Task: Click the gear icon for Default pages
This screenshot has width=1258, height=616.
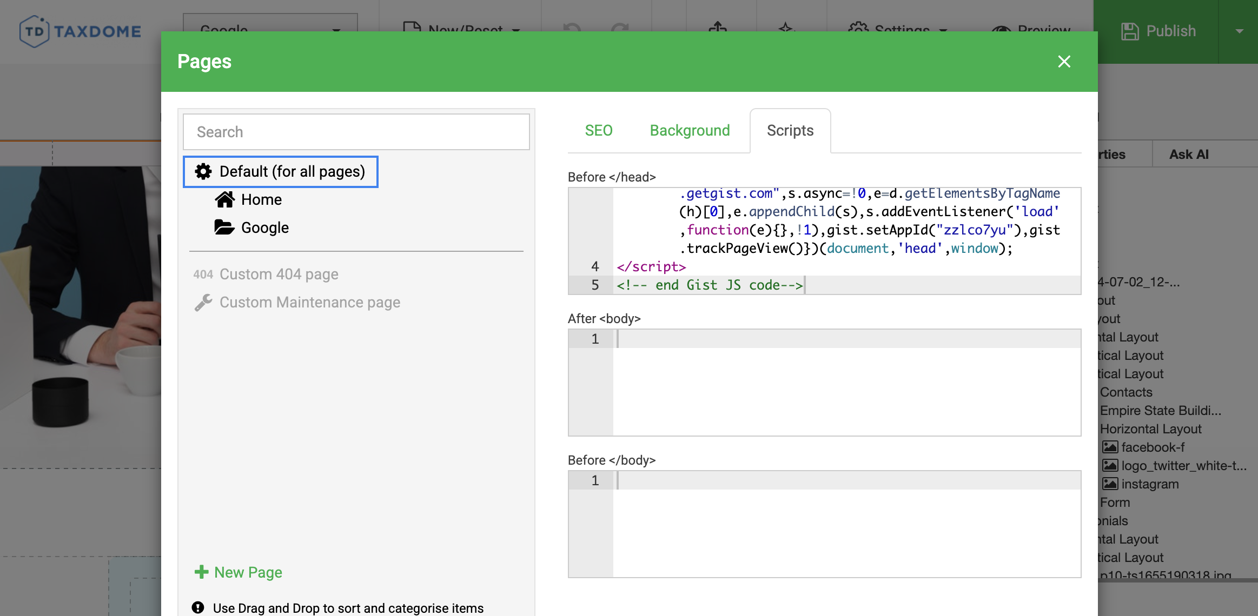Action: coord(203,172)
